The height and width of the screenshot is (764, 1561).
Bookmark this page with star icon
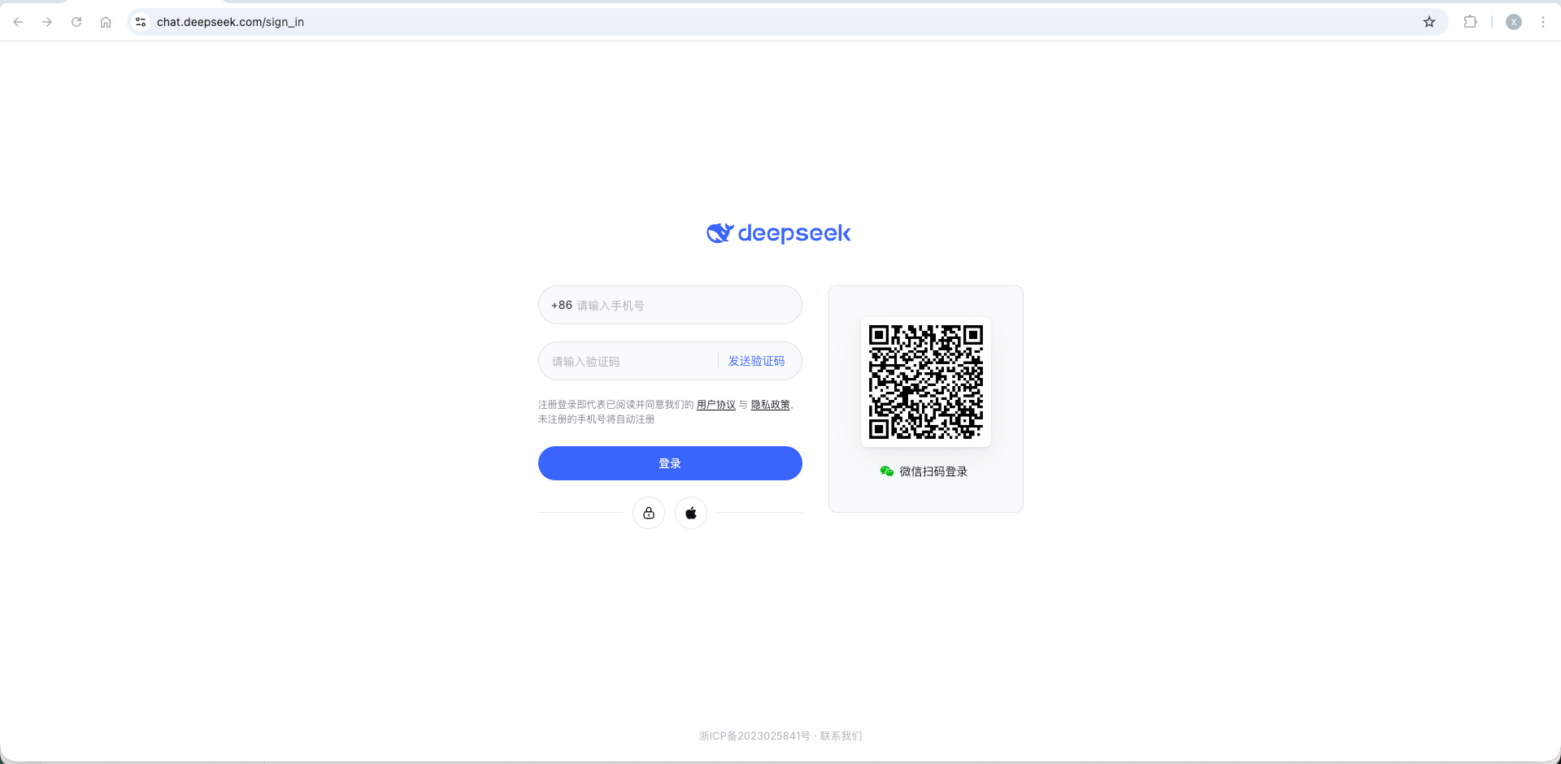1429,22
